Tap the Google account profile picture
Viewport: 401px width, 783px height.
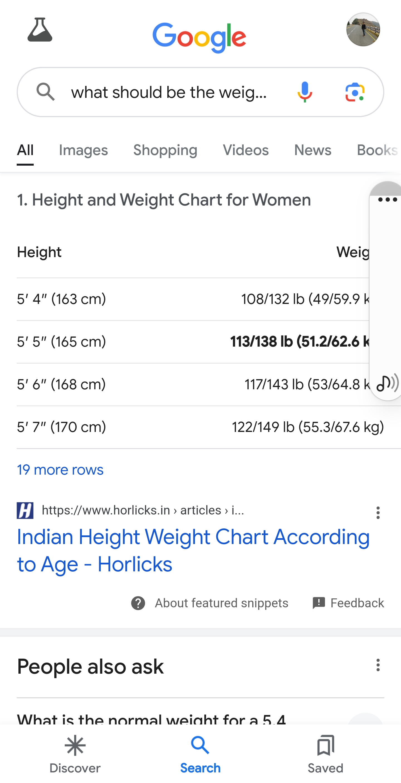point(363,30)
